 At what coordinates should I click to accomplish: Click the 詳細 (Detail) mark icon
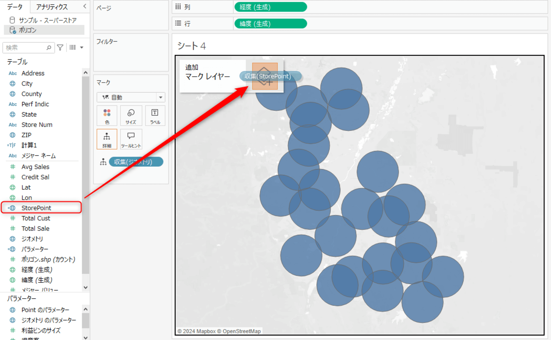(x=107, y=139)
